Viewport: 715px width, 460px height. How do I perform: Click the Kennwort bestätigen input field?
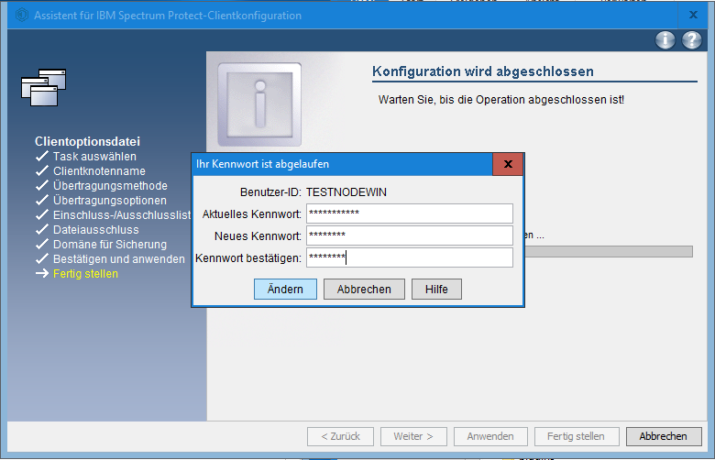point(409,257)
